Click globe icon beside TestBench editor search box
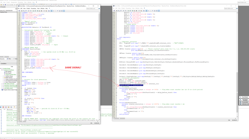 click(99, 8)
